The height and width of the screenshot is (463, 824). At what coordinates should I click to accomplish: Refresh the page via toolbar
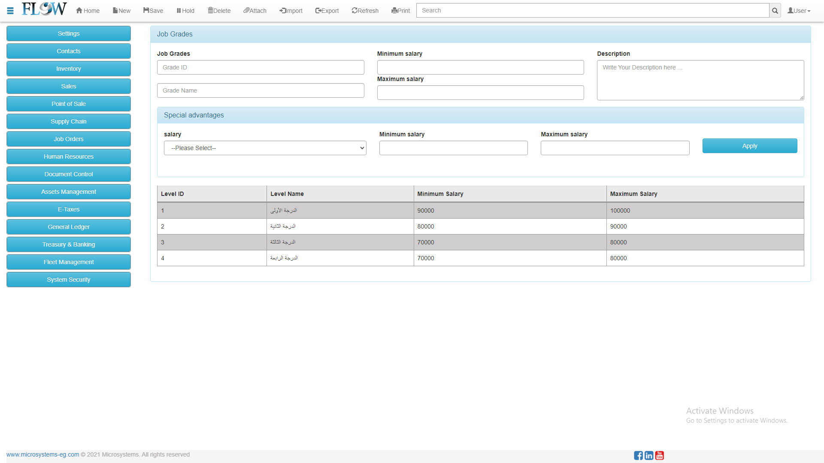[365, 11]
